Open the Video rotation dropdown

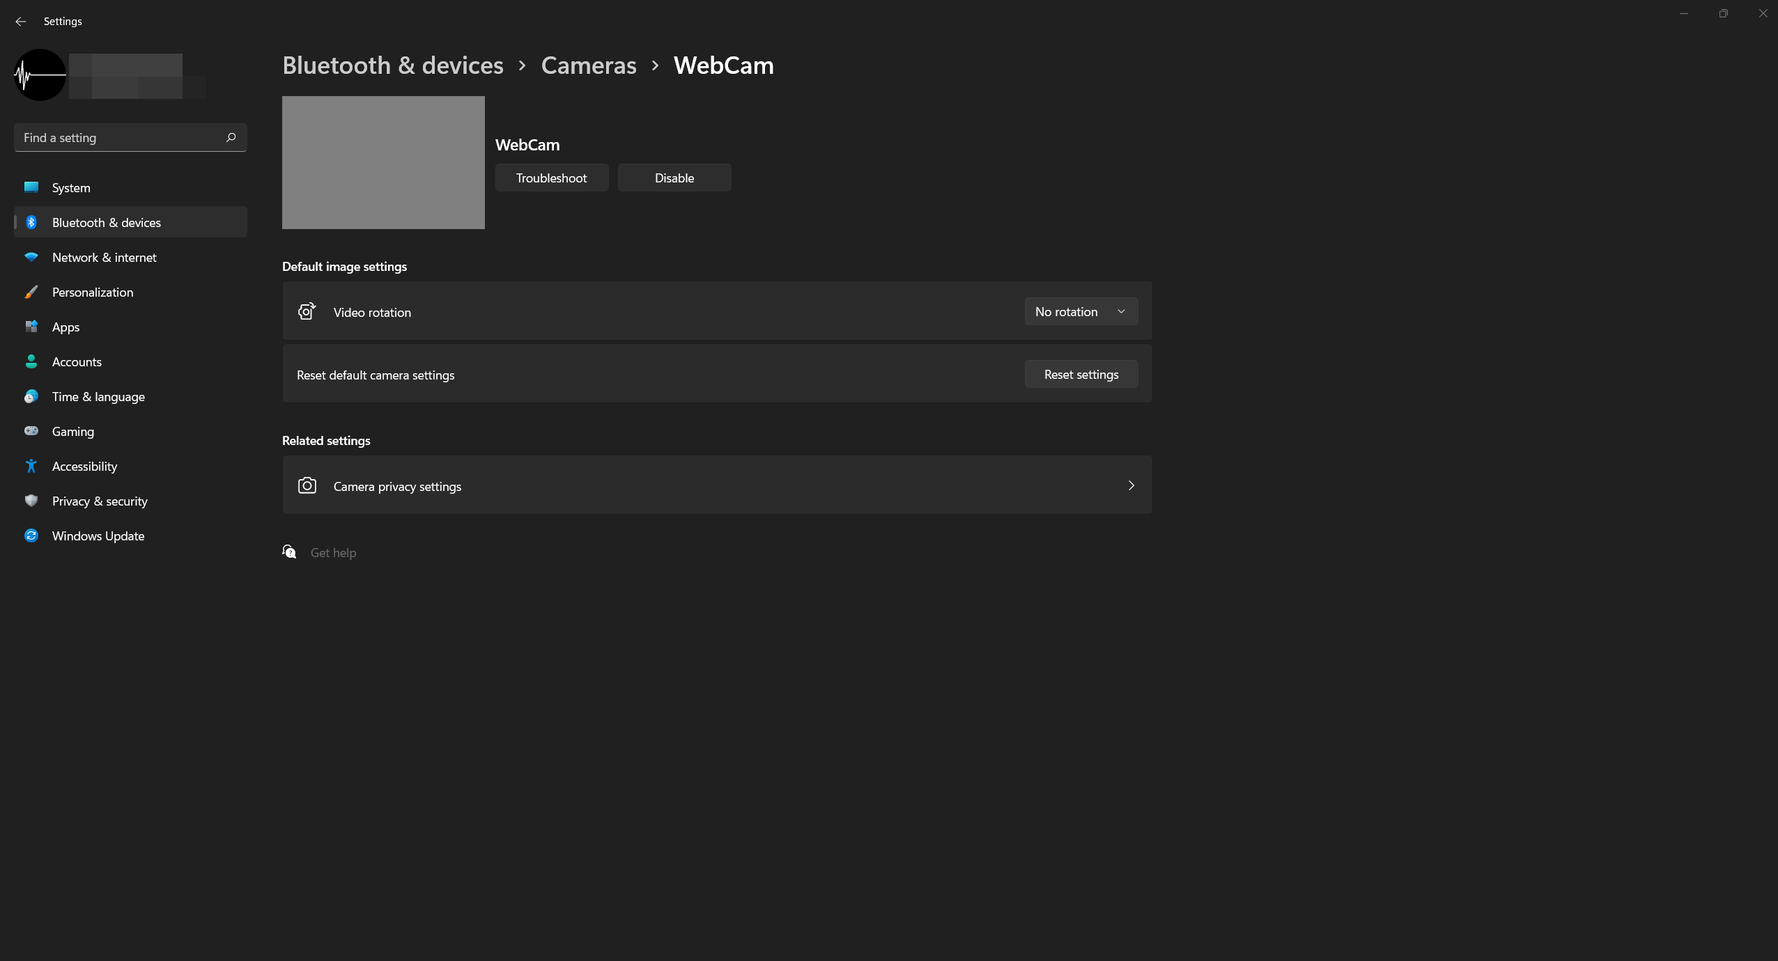tap(1081, 311)
